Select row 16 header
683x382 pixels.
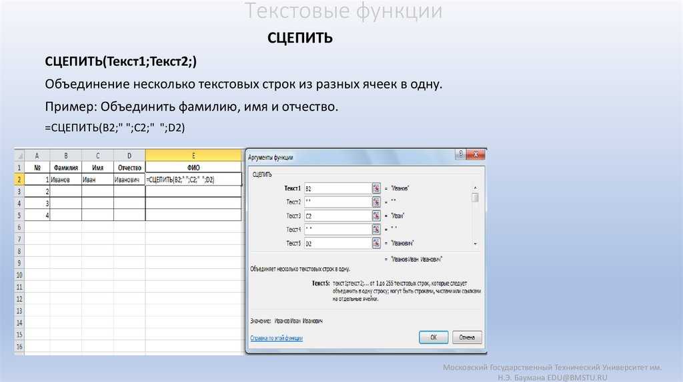[x=19, y=347]
